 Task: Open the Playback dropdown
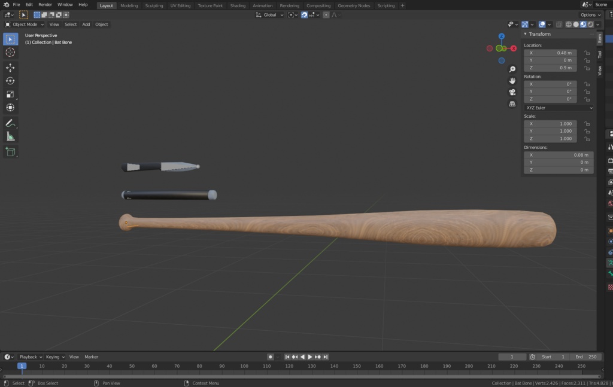31,357
